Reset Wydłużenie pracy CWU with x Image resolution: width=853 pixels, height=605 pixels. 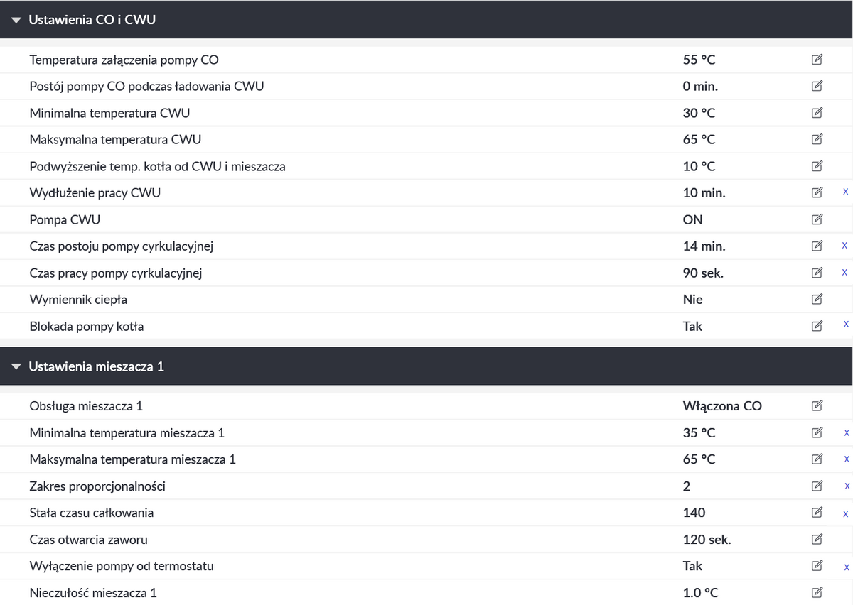[846, 192]
